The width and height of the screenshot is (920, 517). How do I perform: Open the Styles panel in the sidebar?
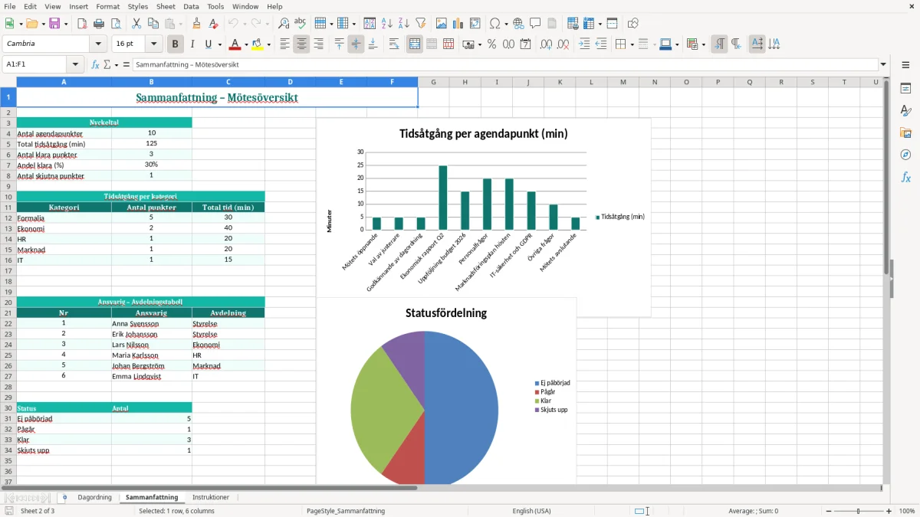coord(905,111)
